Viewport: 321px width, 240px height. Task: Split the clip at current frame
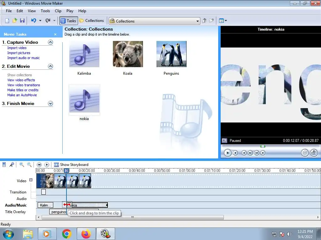click(305, 153)
